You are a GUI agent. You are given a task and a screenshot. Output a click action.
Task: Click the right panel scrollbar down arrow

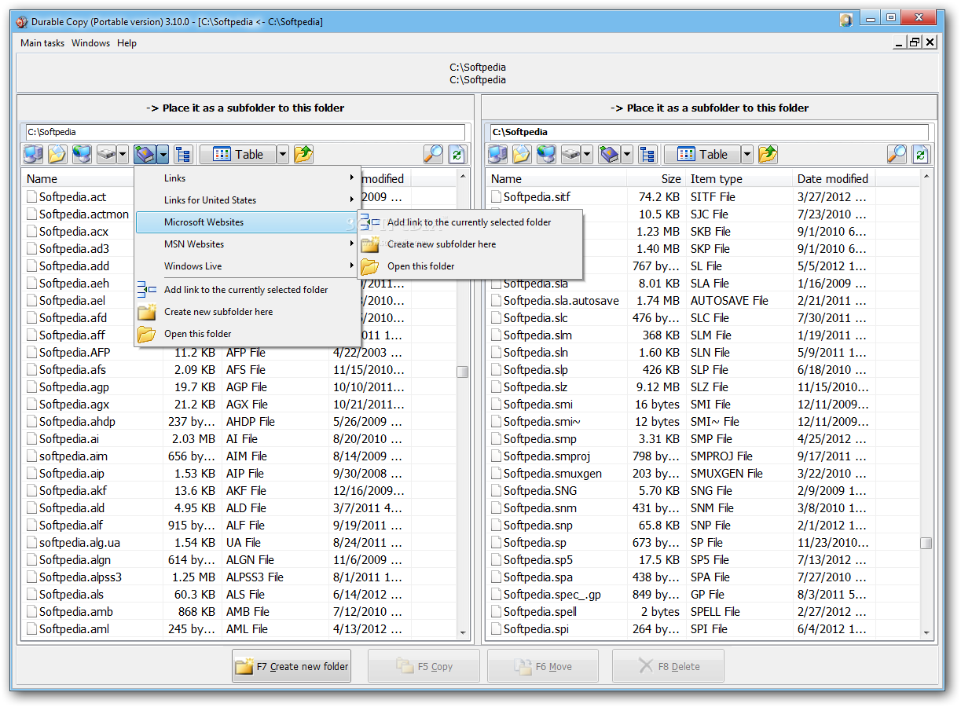pos(926,632)
